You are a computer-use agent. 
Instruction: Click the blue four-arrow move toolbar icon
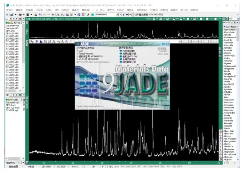53,15
